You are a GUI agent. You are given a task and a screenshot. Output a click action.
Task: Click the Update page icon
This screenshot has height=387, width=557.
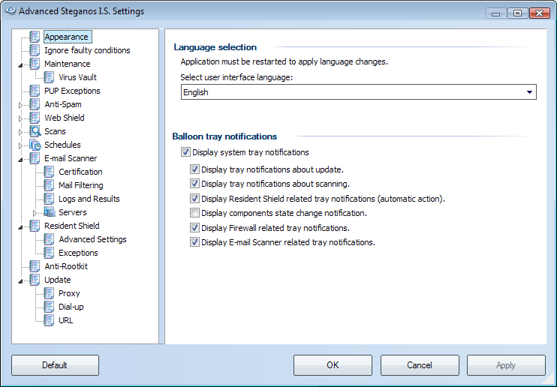[35, 280]
